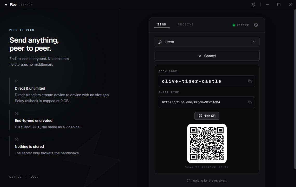
Task: Open settings via the gear icon
Action: coord(253,5)
